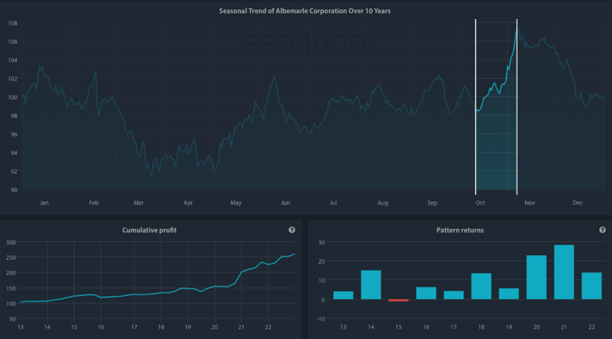The width and height of the screenshot is (612, 339).
Task: Click the cumulative profit line end point
Action: click(x=294, y=254)
